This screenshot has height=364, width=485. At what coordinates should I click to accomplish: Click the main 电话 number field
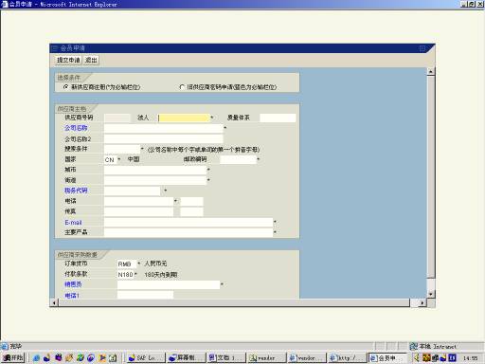click(138, 201)
